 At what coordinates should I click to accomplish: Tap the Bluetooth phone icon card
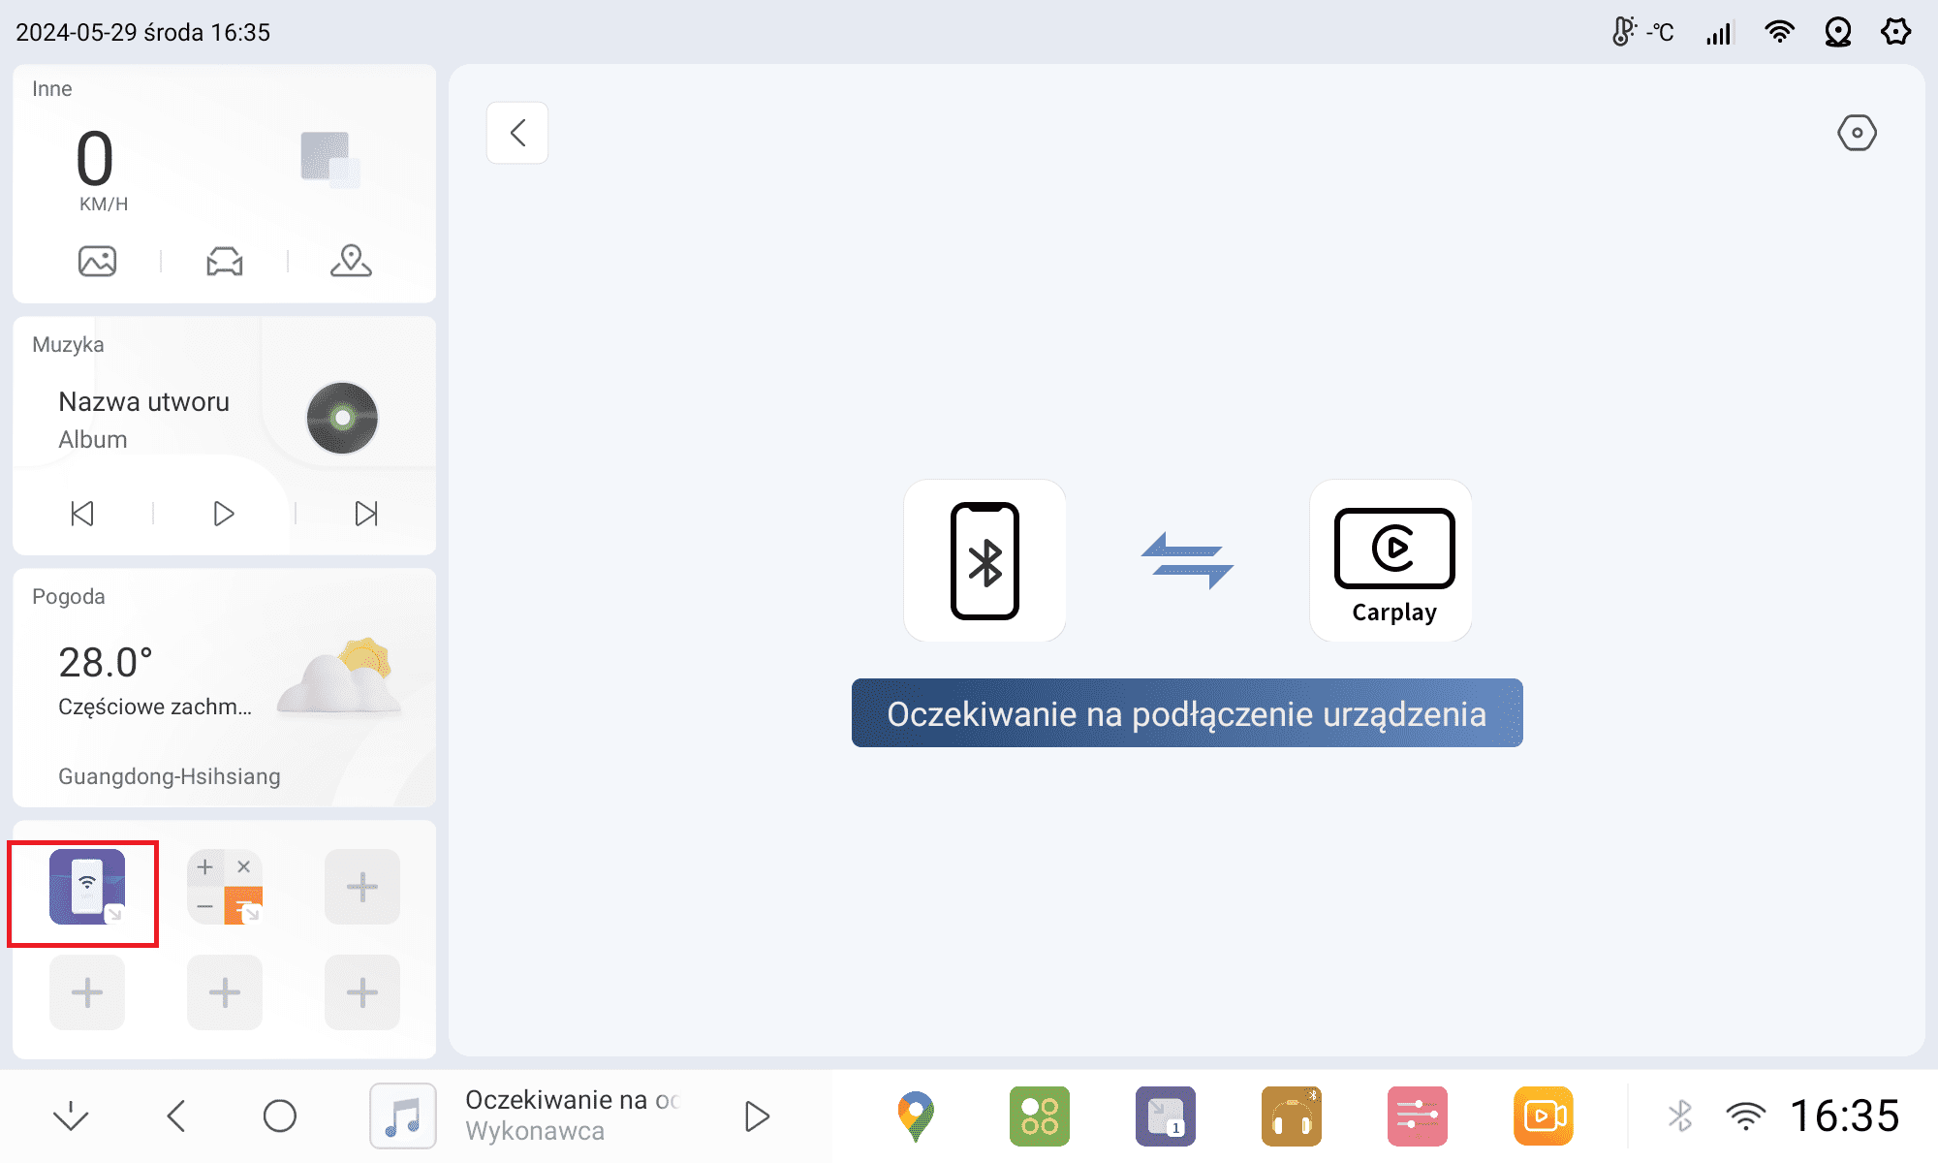tap(985, 560)
